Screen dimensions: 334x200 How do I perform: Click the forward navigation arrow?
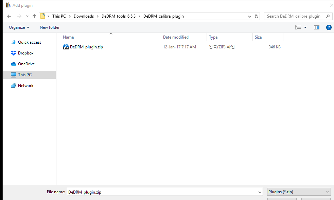[19, 16]
